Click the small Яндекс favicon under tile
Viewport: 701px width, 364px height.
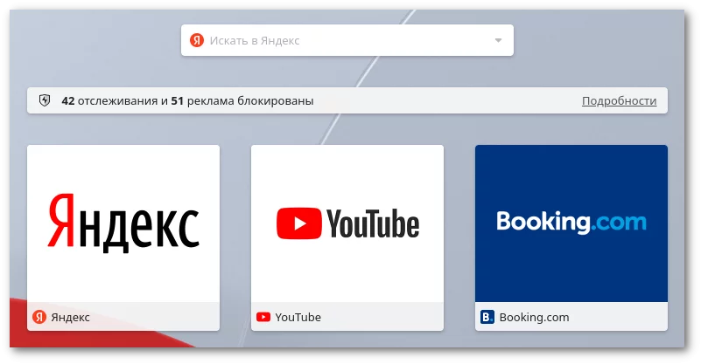pos(39,317)
